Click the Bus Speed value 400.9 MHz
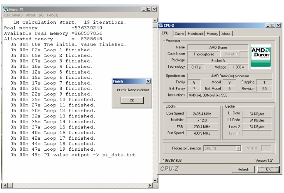 (x=202, y=133)
